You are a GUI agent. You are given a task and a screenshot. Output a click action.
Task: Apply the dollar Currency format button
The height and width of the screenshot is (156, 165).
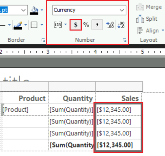click(76, 25)
